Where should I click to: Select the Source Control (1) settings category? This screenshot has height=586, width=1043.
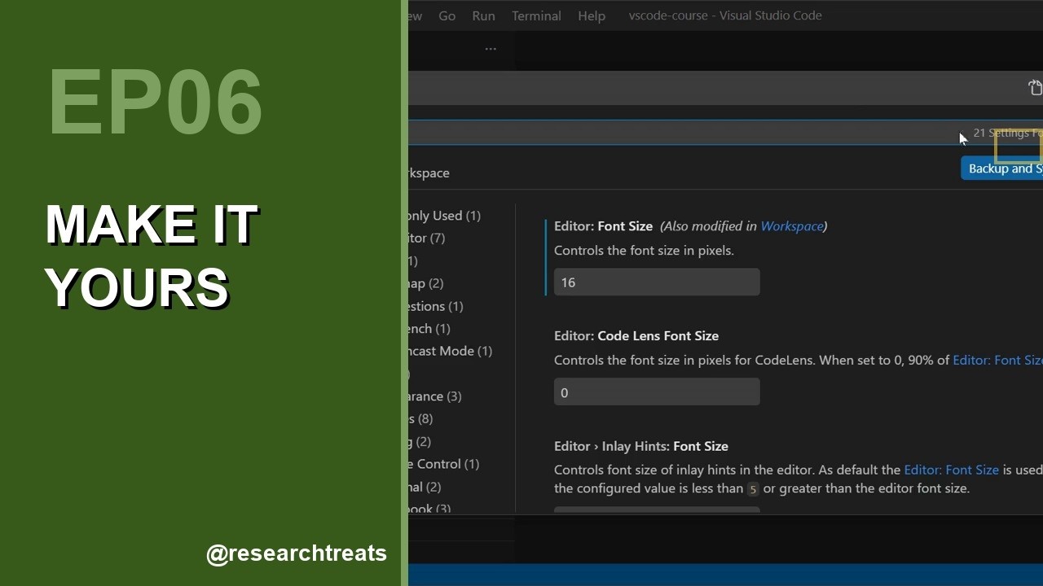[444, 464]
